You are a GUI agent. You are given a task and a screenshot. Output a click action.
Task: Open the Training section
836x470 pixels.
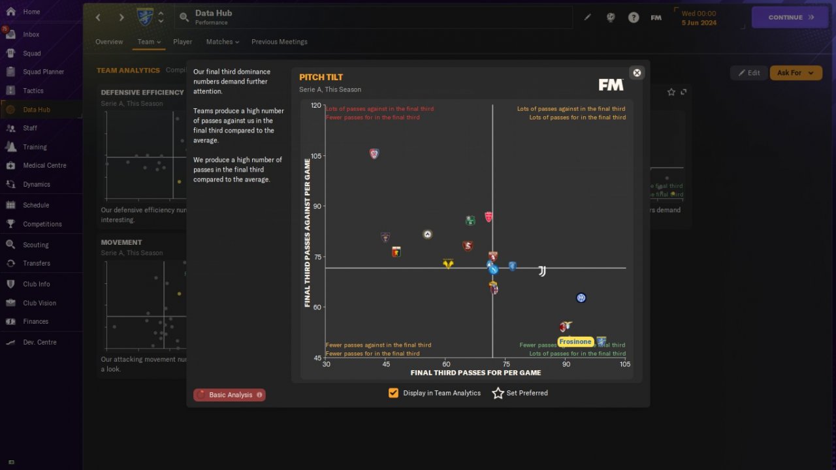pos(41,147)
